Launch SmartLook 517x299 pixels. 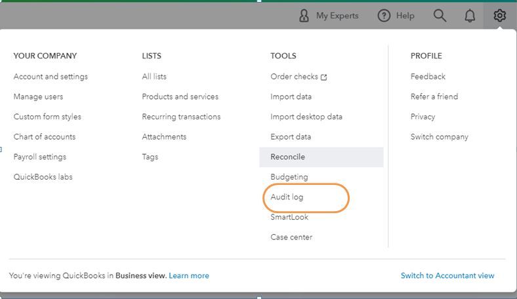pos(289,217)
